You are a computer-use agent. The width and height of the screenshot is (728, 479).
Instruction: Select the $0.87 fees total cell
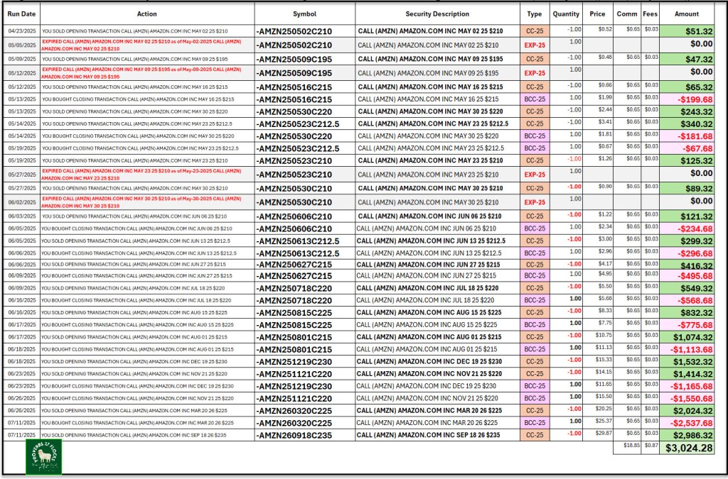click(650, 445)
